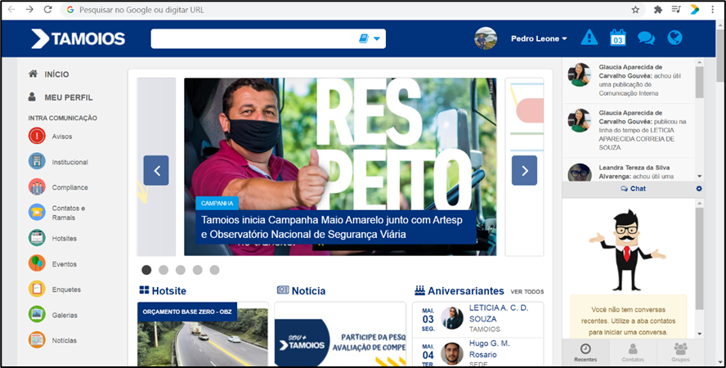Expand the Pedro Leone user menu

539,38
